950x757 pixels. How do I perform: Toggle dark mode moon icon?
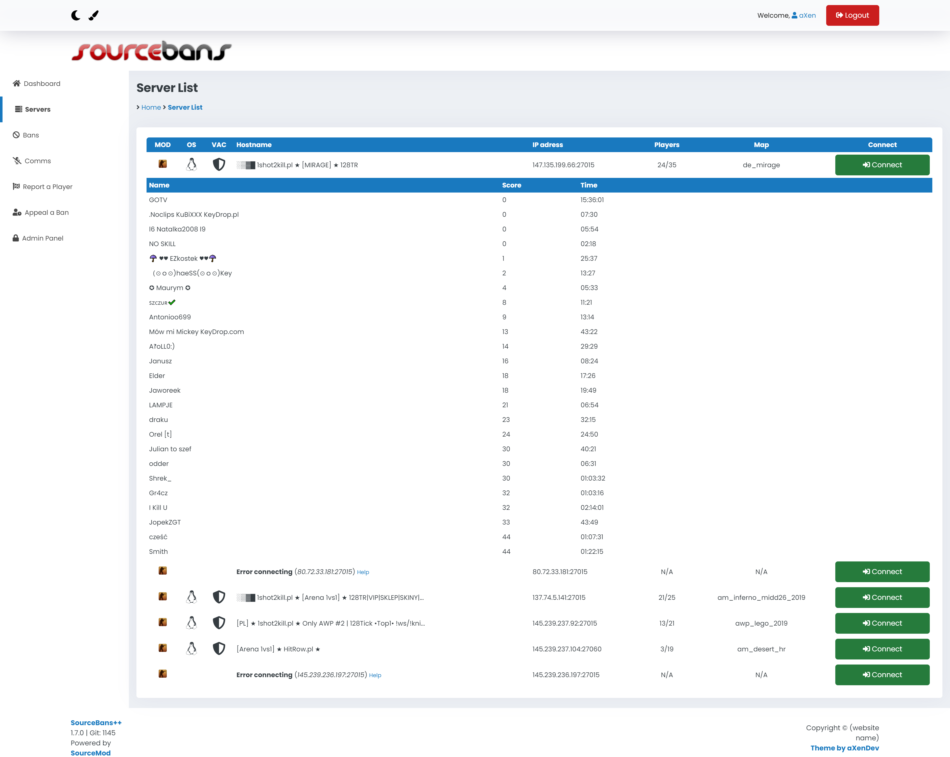(76, 15)
